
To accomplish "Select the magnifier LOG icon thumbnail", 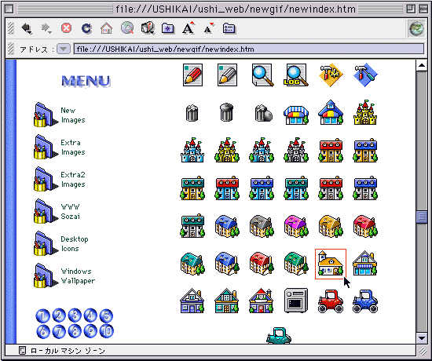I will click(296, 75).
